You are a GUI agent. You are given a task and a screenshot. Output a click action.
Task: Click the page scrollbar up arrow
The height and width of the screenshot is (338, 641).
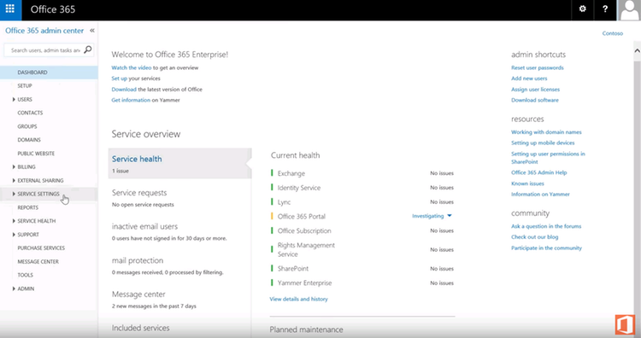pos(637,50)
